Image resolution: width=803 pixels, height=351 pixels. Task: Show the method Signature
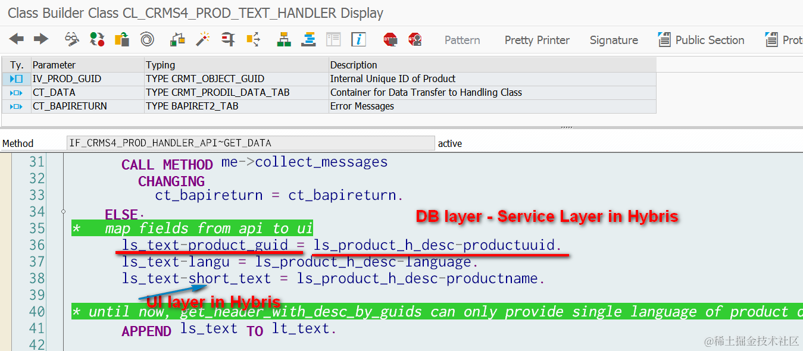[614, 40]
